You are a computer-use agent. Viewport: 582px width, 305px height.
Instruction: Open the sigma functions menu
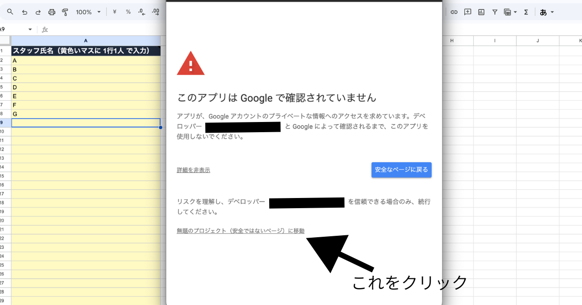[x=526, y=12]
